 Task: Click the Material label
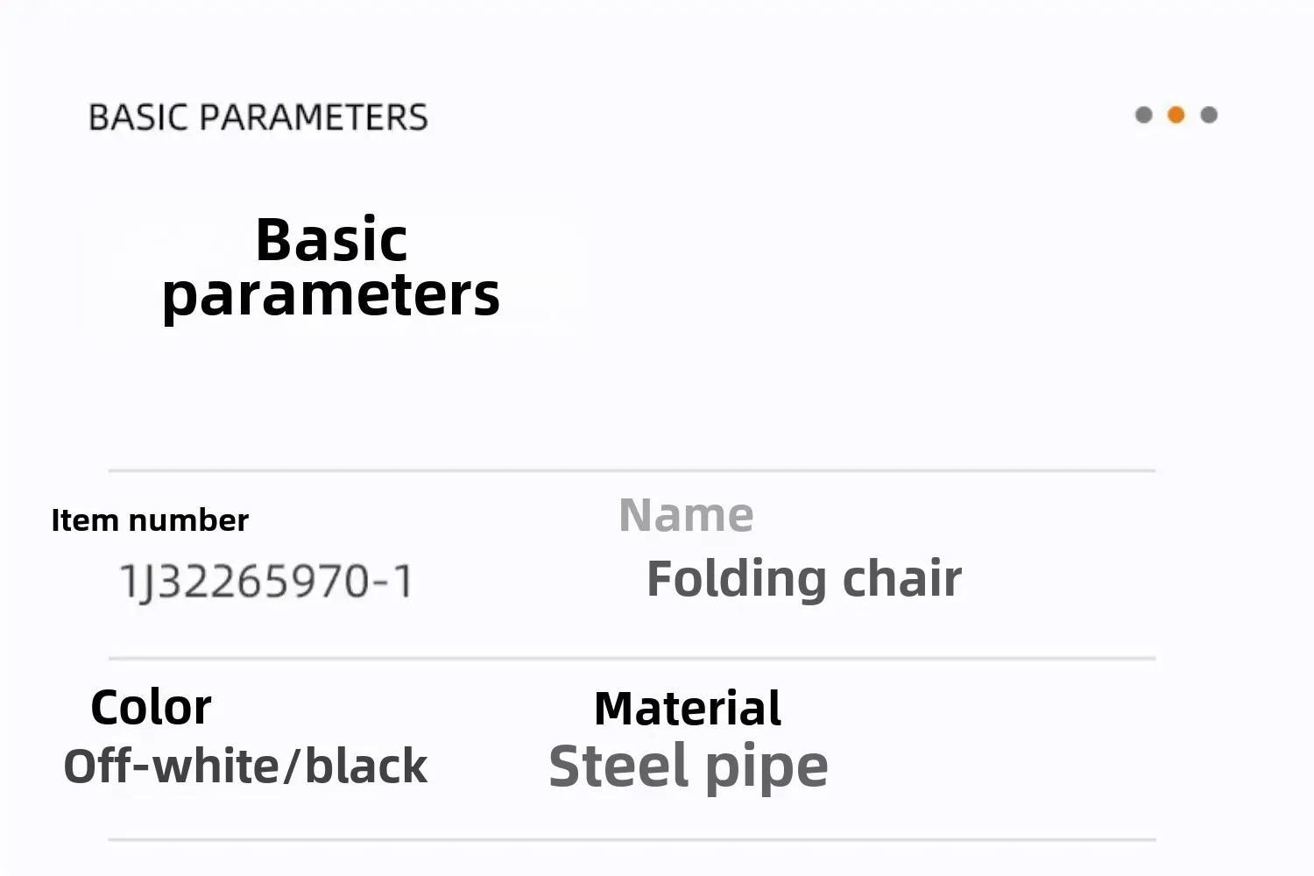(688, 708)
